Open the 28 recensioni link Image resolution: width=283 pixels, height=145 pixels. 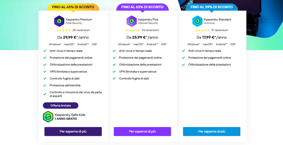(x=81, y=31)
